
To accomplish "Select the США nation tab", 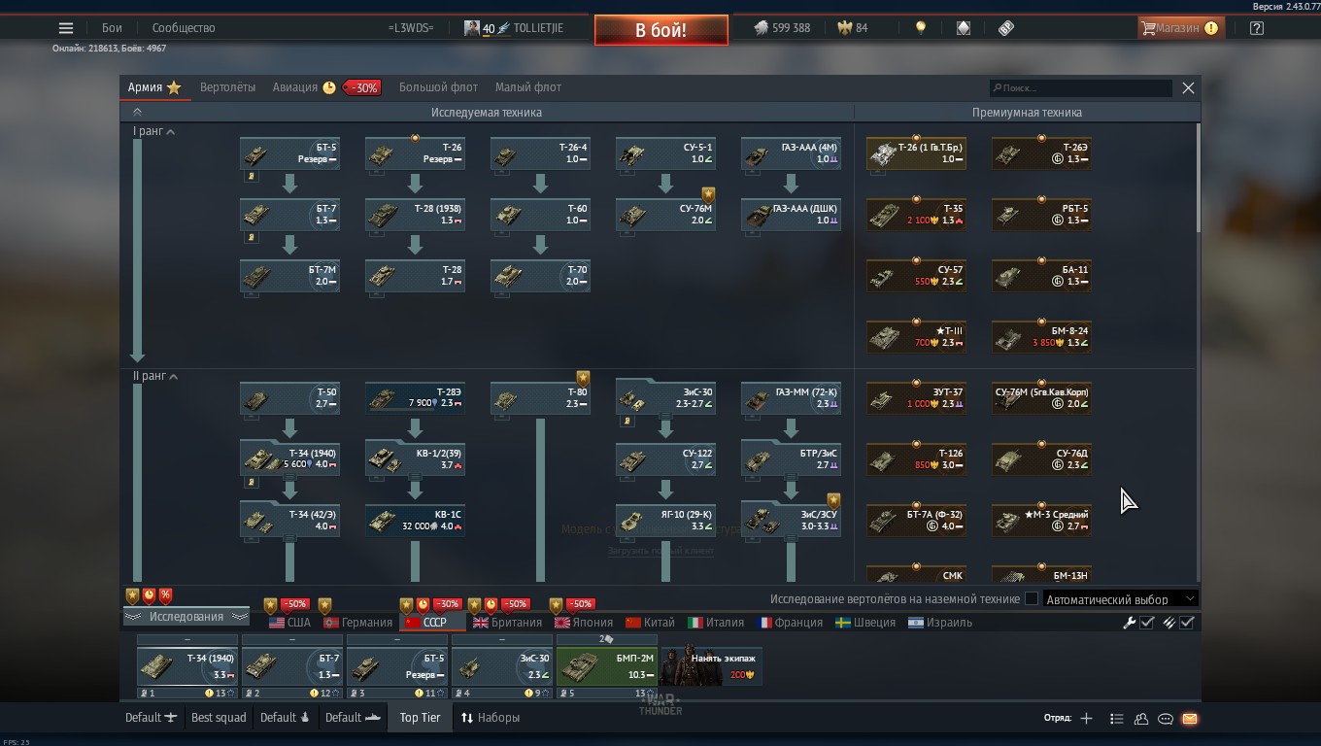I will pyautogui.click(x=289, y=623).
